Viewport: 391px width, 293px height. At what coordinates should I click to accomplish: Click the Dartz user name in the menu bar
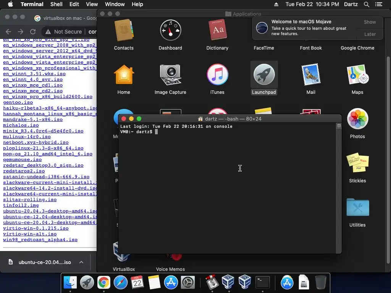click(x=351, y=4)
